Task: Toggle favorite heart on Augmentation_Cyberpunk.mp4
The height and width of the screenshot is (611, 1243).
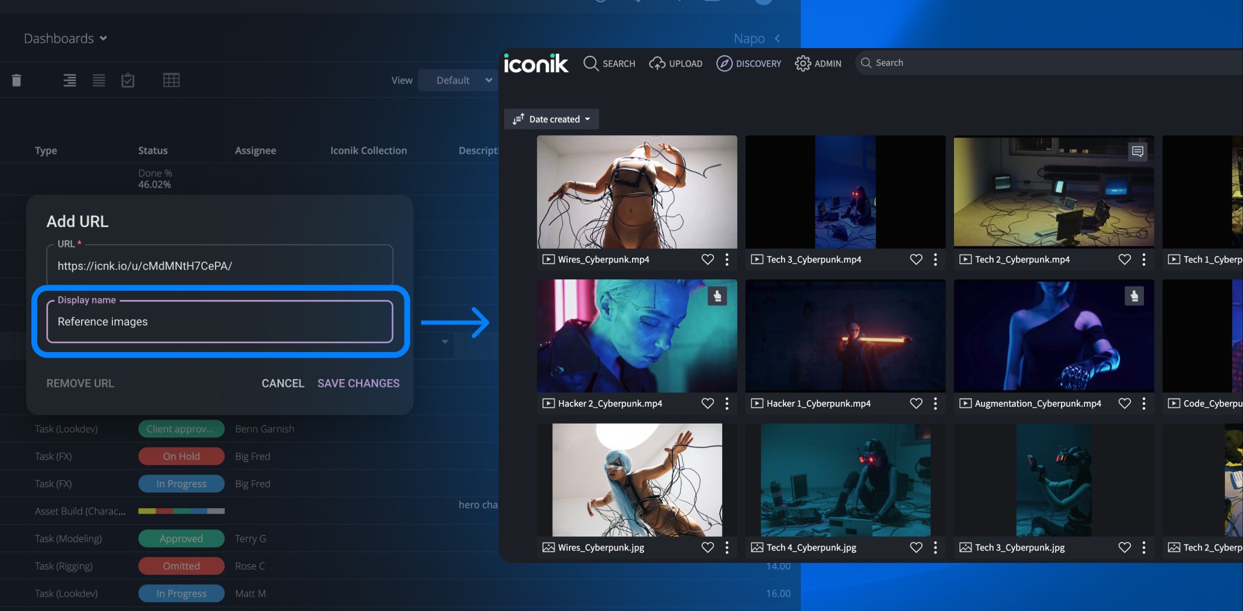Action: 1125,404
